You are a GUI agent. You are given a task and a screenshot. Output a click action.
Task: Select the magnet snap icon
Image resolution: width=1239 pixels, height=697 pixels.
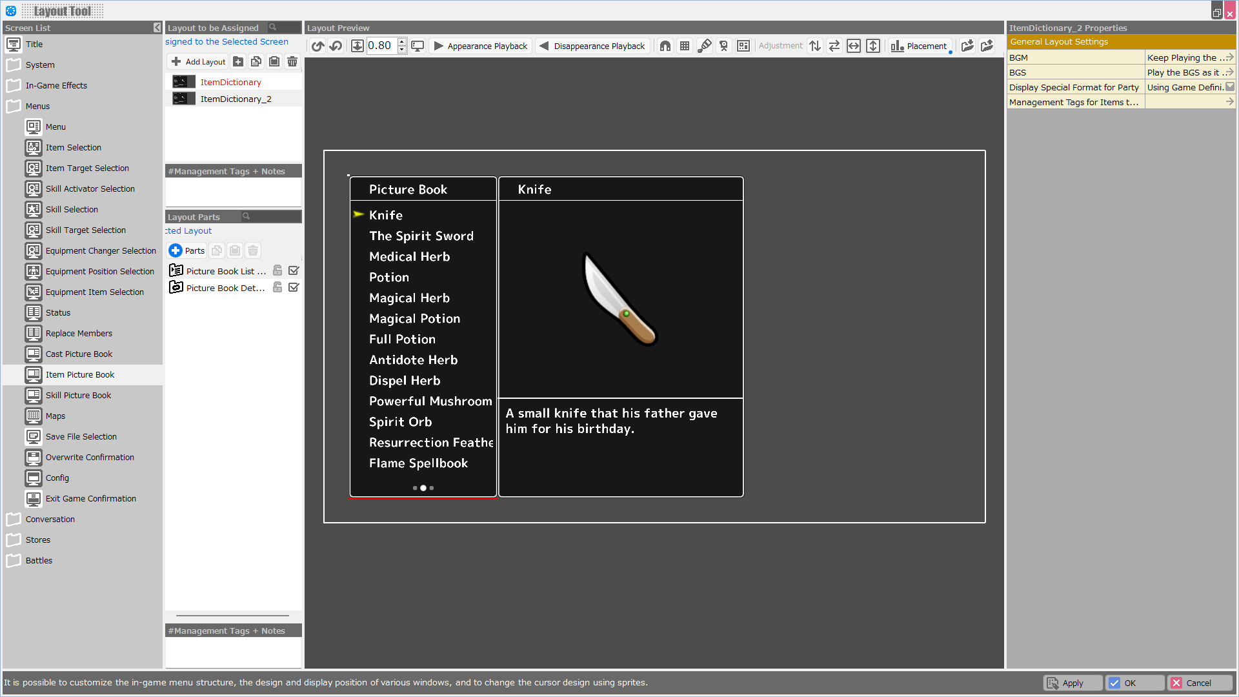(665, 45)
